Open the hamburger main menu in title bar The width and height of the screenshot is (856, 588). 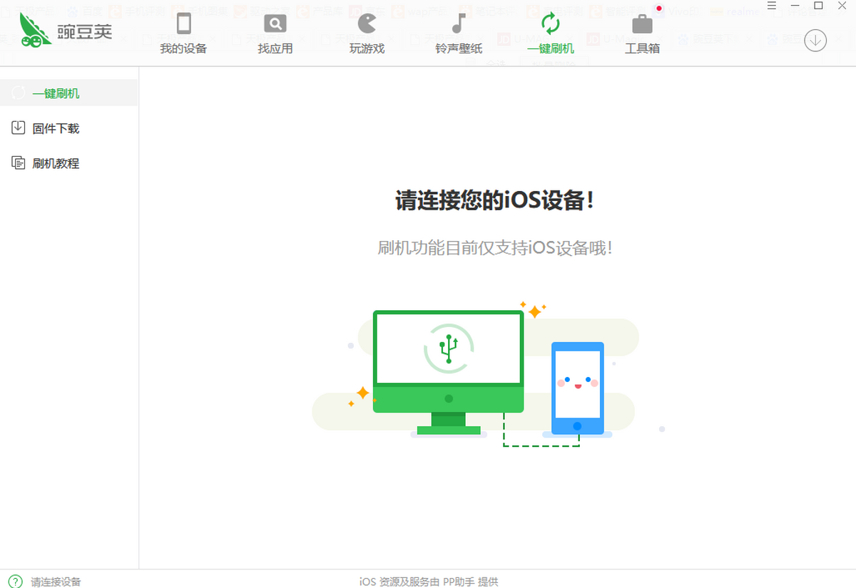(x=772, y=6)
